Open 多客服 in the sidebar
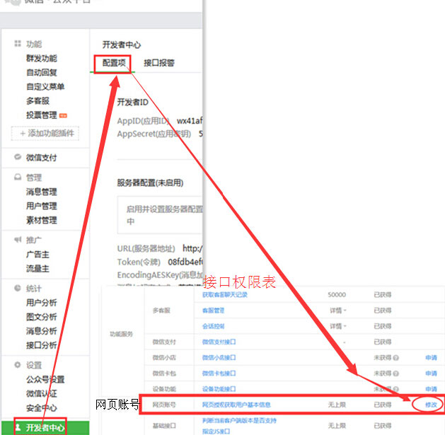This screenshot has width=445, height=435. pos(37,100)
